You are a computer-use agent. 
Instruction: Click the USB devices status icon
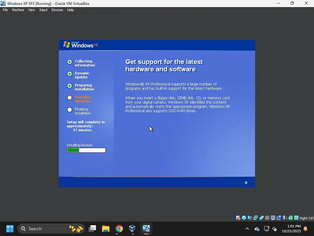[261, 218]
